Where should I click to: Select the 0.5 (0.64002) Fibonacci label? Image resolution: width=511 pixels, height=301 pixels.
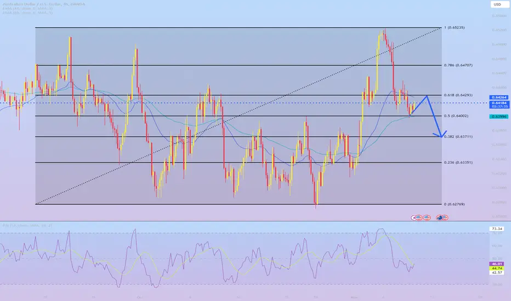click(x=456, y=116)
